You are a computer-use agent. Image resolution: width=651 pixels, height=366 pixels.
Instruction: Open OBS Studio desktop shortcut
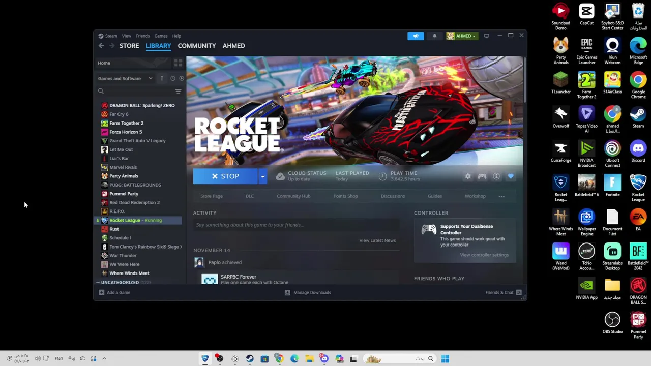pyautogui.click(x=612, y=323)
